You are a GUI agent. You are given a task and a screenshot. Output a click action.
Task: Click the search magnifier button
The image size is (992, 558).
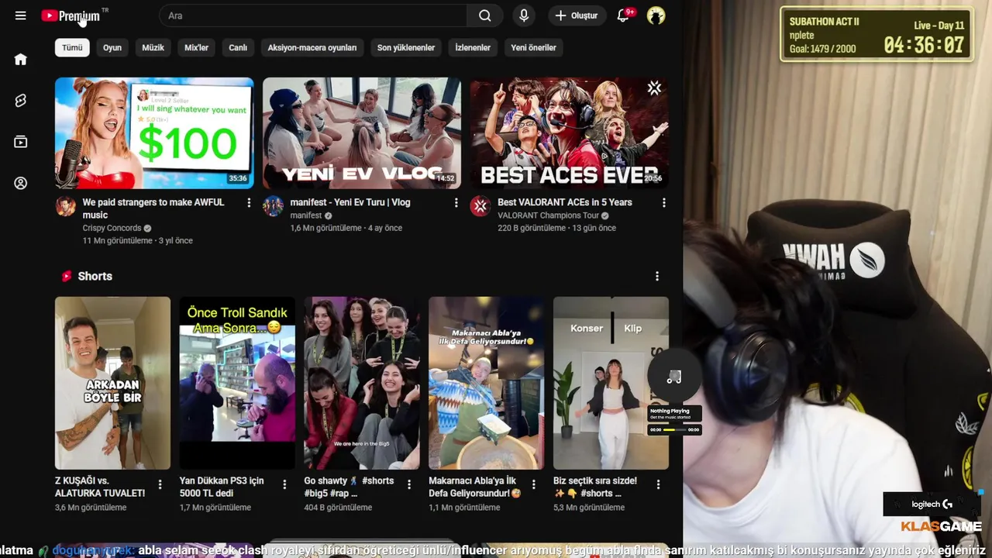[x=484, y=15]
